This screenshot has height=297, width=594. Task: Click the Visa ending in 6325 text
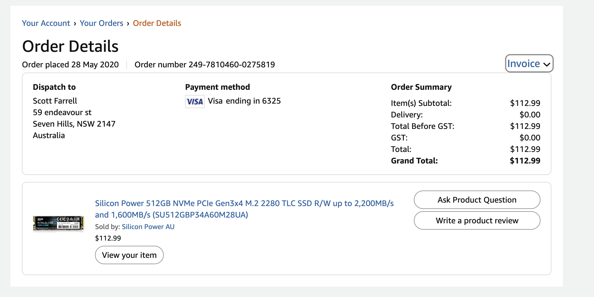coord(244,101)
